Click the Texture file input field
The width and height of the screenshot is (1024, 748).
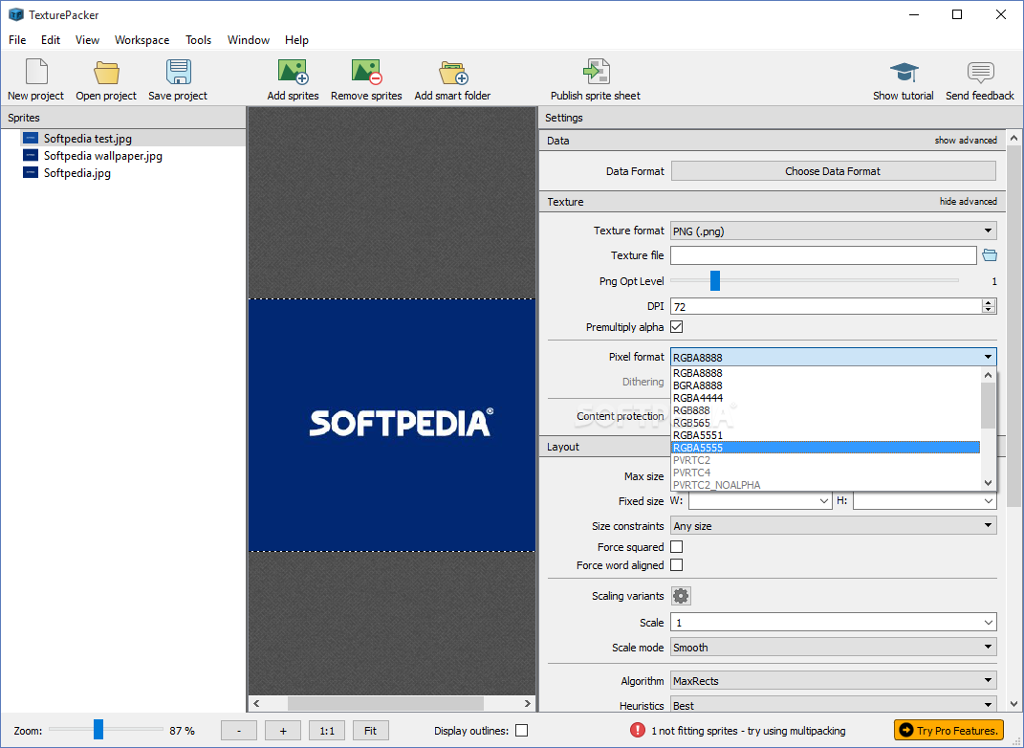[x=823, y=255]
